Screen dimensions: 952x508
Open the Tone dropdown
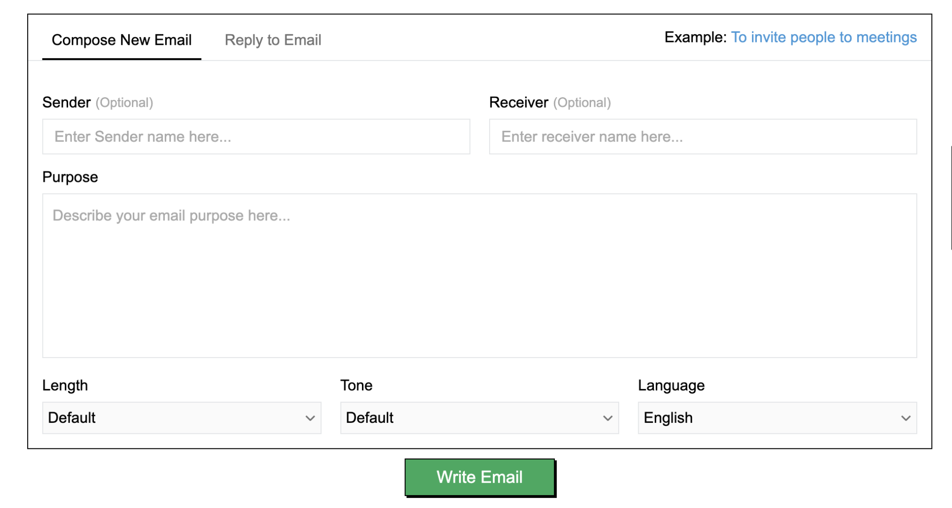479,418
